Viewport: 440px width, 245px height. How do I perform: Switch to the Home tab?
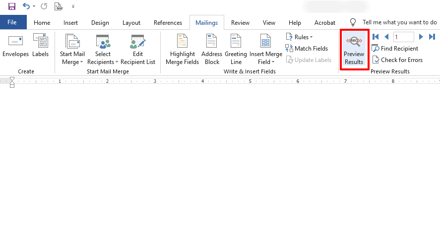[42, 23]
